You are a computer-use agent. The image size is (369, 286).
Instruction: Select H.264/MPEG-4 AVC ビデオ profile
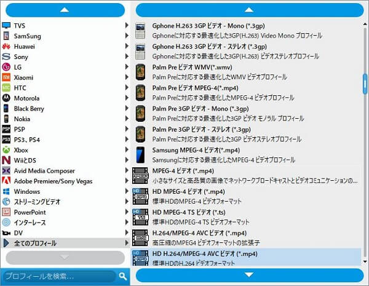246,238
